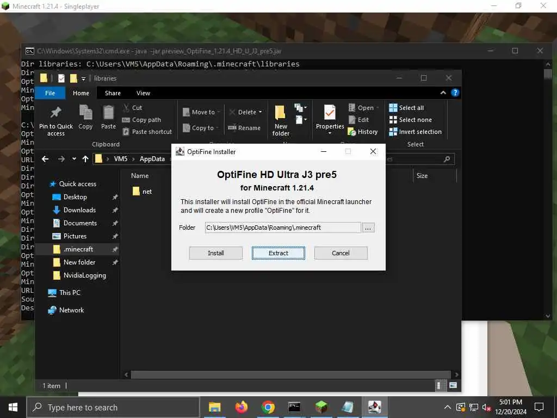The image size is (557, 418).
Task: Click Select none in ribbon
Action: (x=411, y=120)
